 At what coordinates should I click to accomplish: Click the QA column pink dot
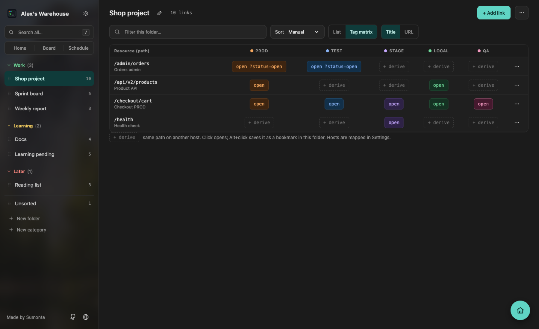click(x=479, y=51)
